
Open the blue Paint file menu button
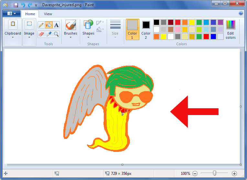point(12,14)
